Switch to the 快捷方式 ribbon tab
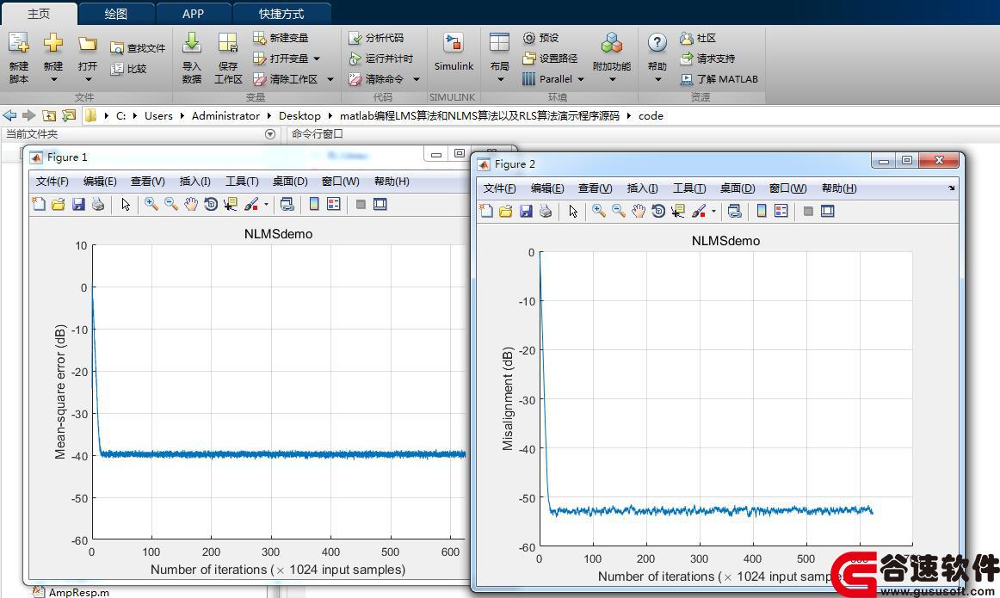The height and width of the screenshot is (598, 1000). [x=281, y=14]
